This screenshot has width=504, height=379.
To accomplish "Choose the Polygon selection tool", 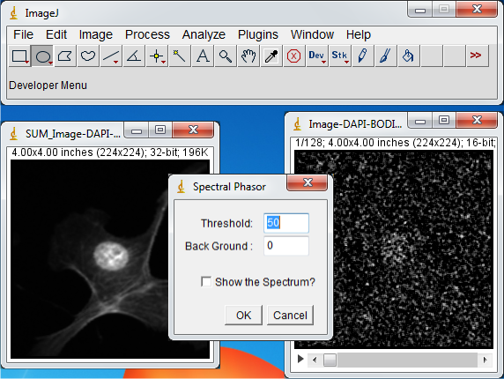I will click(x=65, y=56).
